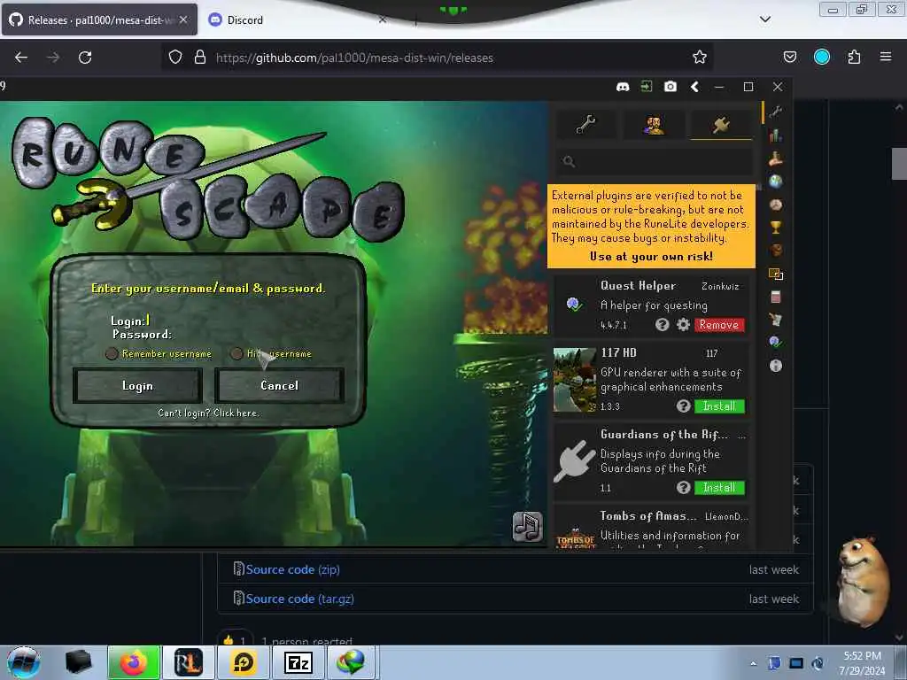Open help for the Quest Helper plugin
Viewport: 907px width, 680px height.
(x=662, y=325)
